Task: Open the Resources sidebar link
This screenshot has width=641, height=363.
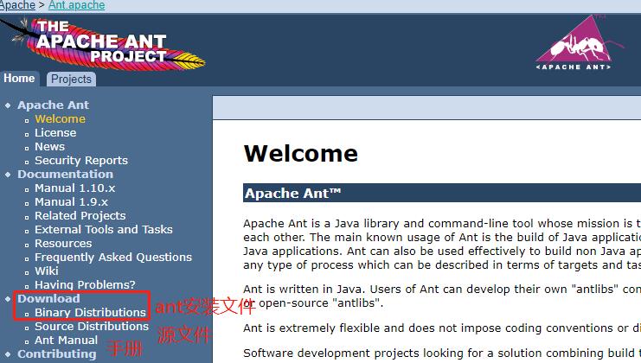Action: pos(63,244)
